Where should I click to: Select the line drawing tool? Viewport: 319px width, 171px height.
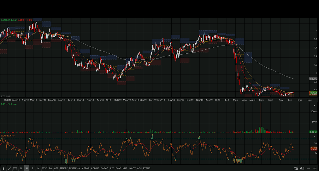pos(9,168)
